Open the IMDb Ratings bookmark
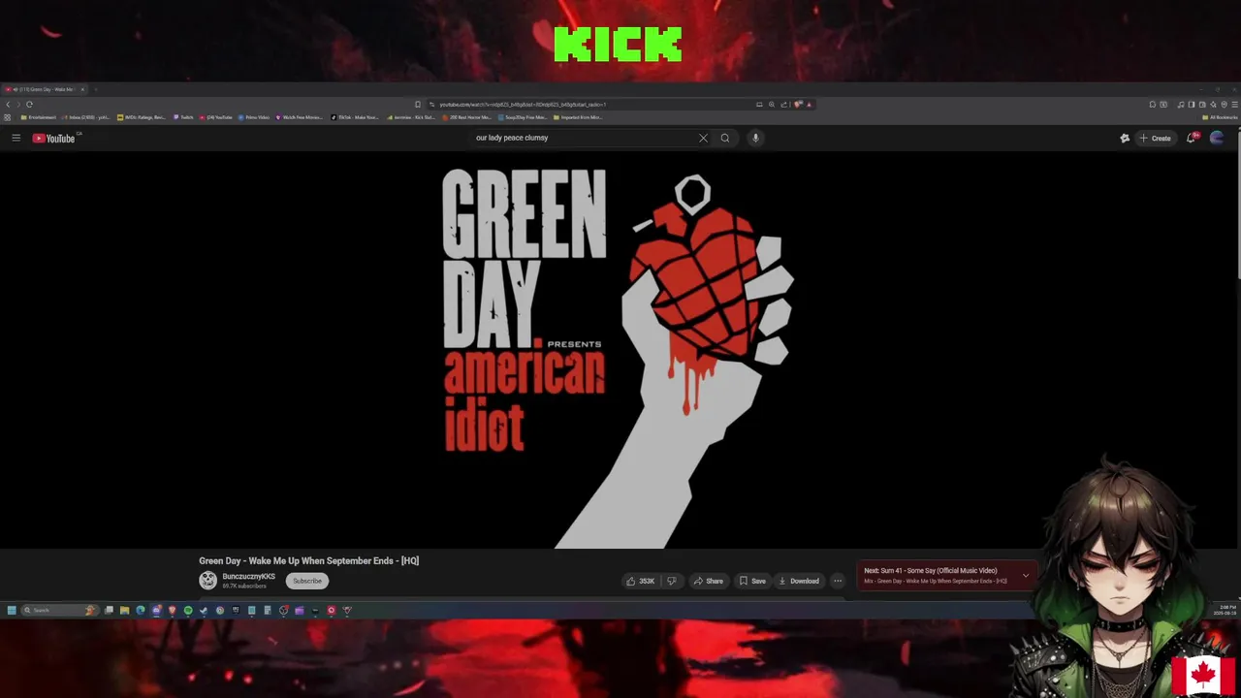The image size is (1241, 698). click(x=142, y=117)
